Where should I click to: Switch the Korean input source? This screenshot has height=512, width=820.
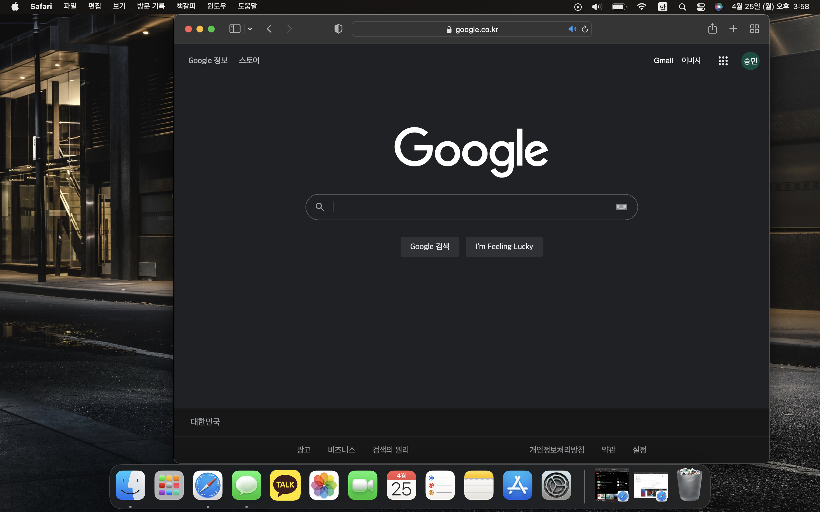click(x=663, y=7)
